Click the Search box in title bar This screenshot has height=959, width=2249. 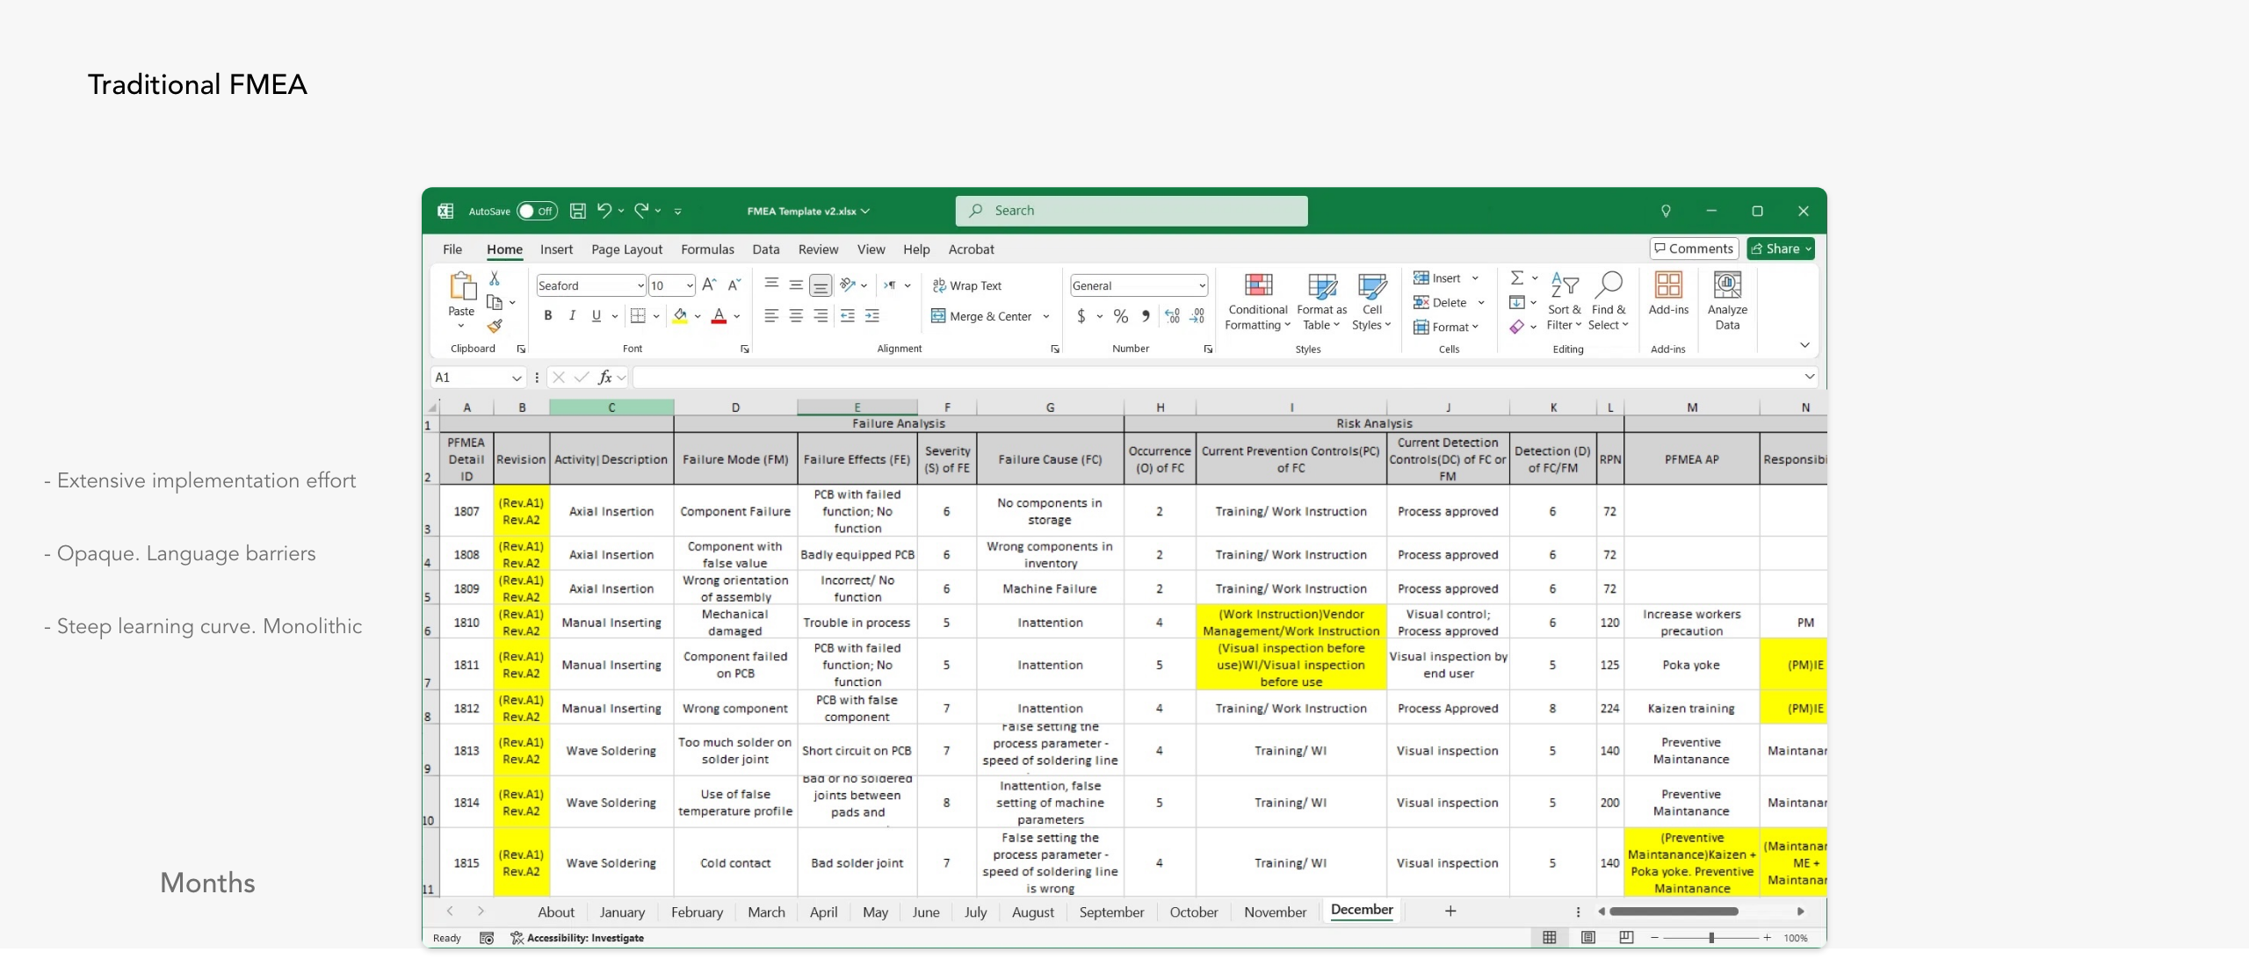click(x=1131, y=211)
